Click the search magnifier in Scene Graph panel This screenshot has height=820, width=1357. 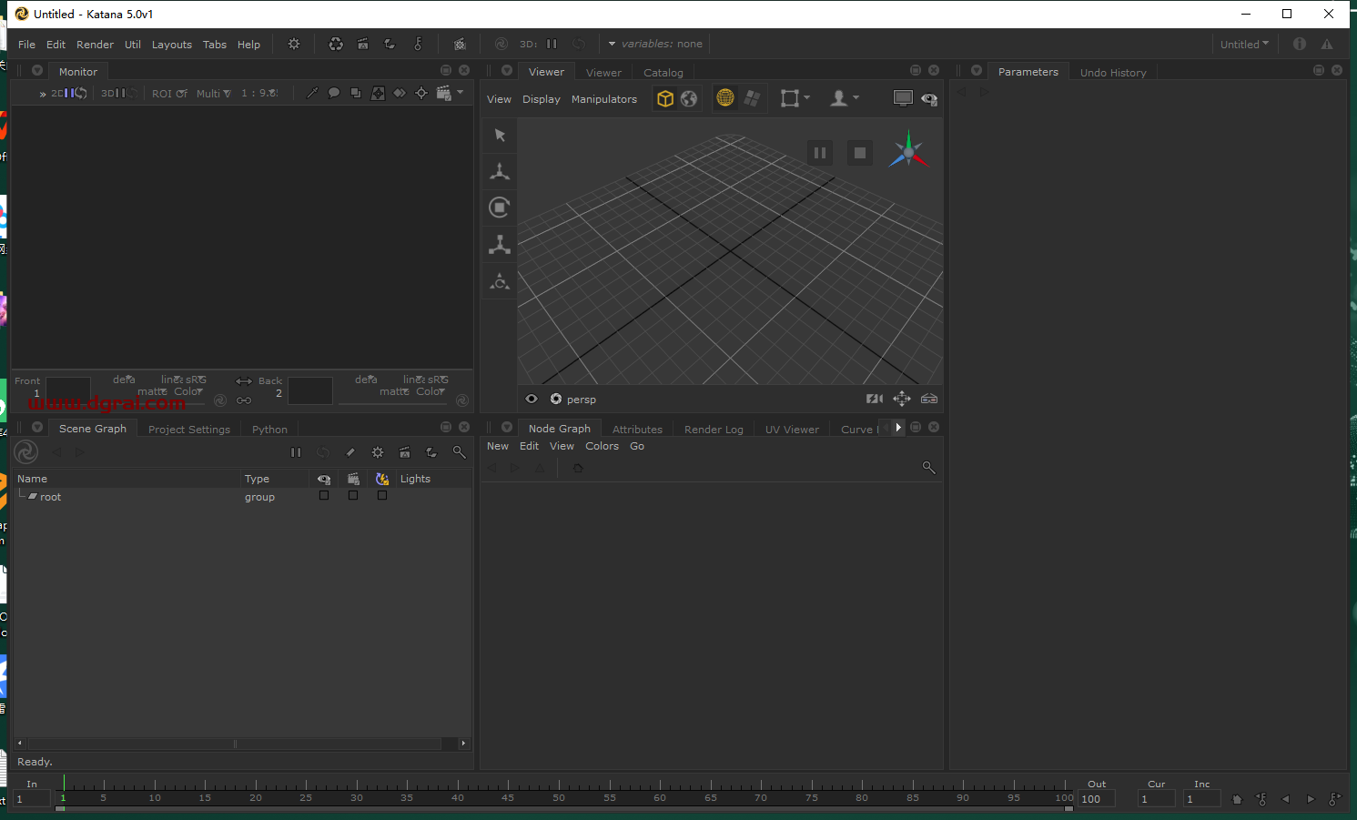(460, 452)
